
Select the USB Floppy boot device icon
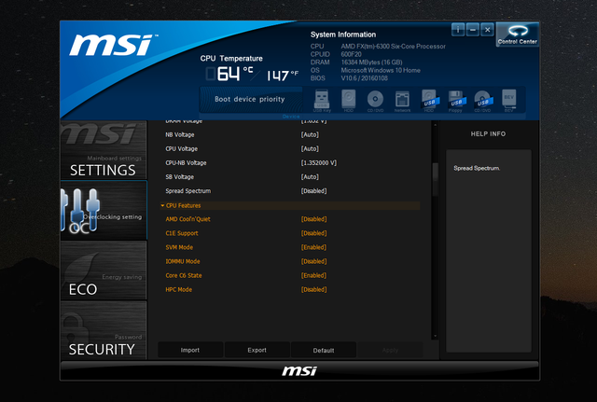click(456, 101)
